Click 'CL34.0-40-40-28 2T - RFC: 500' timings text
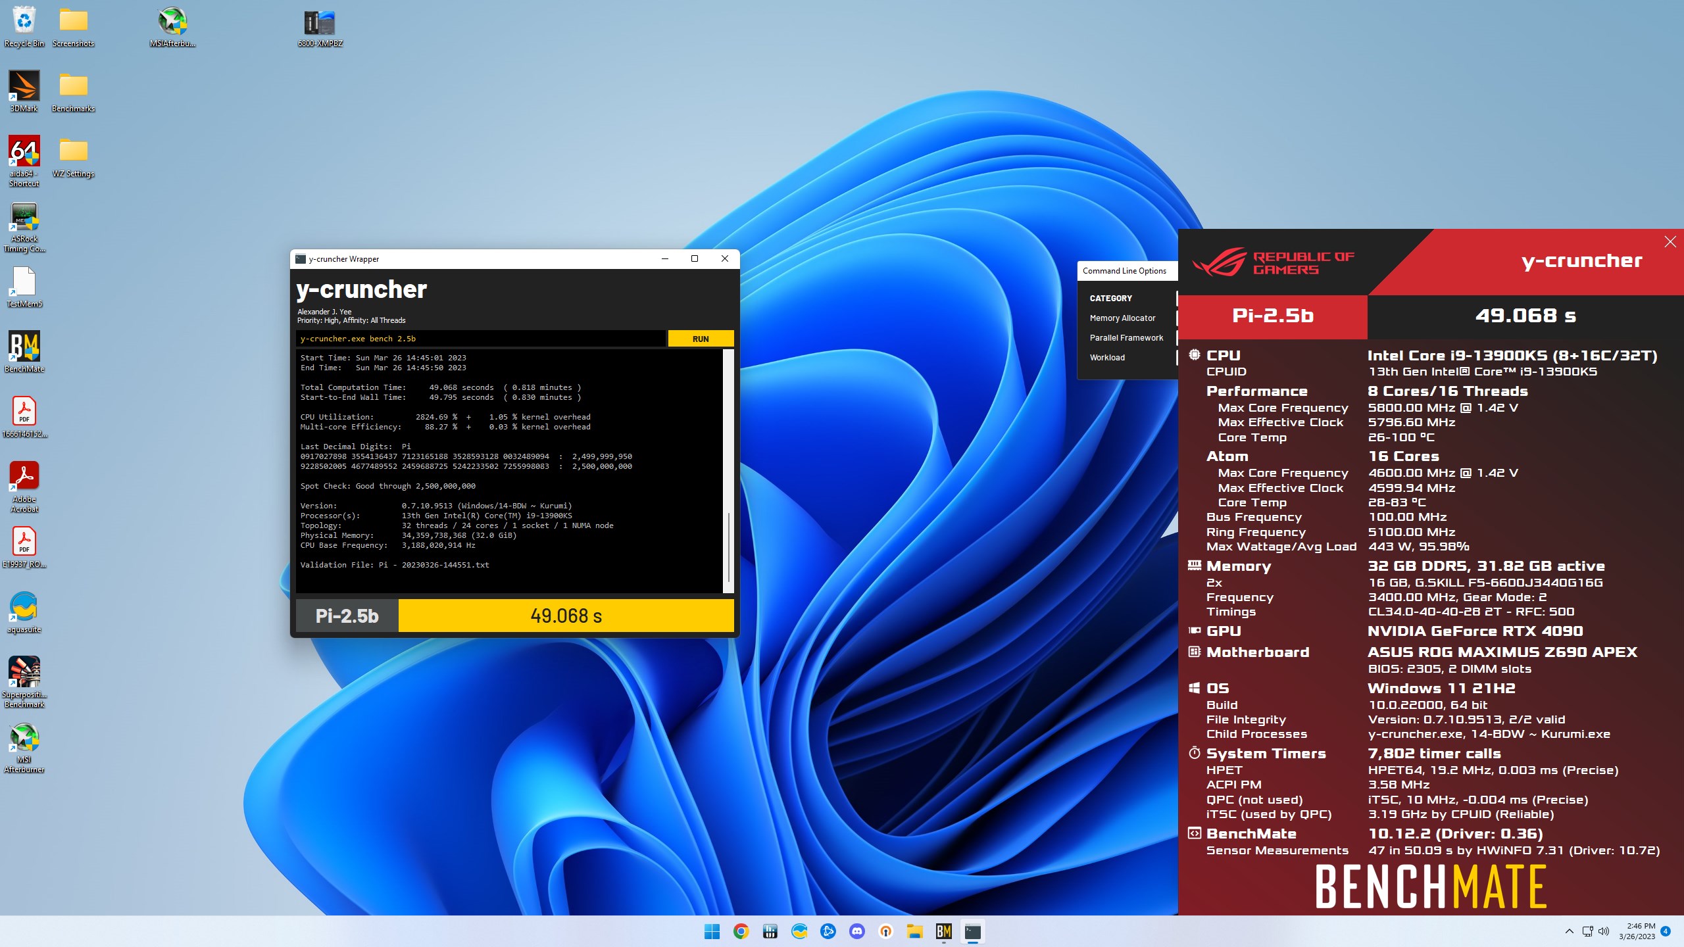This screenshot has width=1684, height=947. [1471, 612]
